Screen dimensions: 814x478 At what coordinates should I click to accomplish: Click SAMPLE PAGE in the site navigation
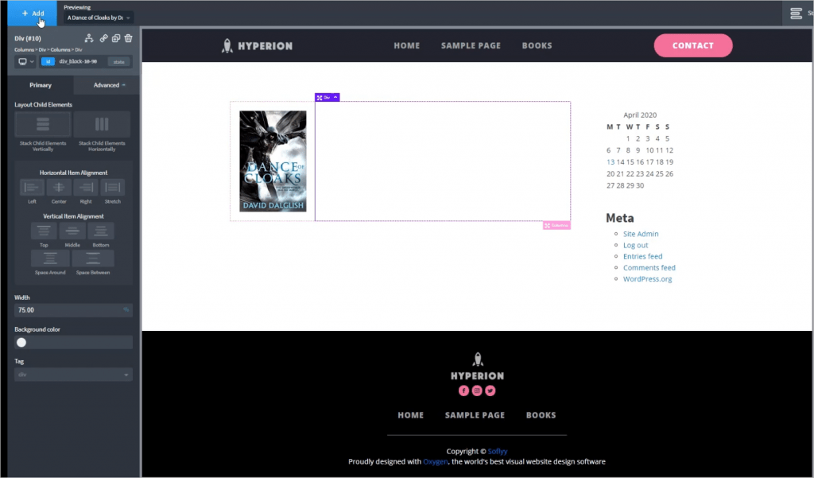[x=471, y=45]
